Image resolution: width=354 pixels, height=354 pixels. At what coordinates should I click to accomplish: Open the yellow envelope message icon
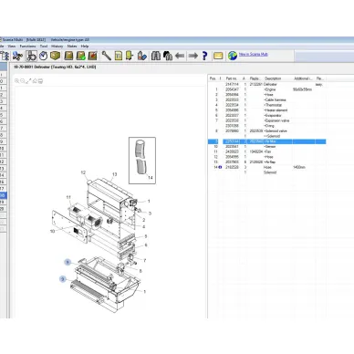coord(218,56)
